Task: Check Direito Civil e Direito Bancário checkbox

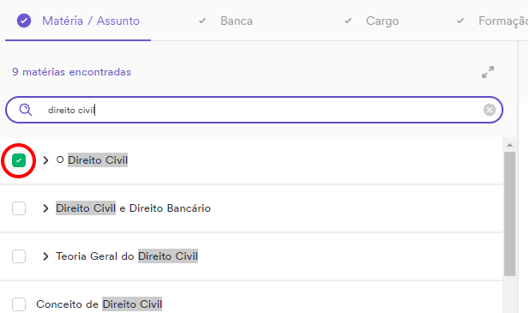Action: (19, 208)
